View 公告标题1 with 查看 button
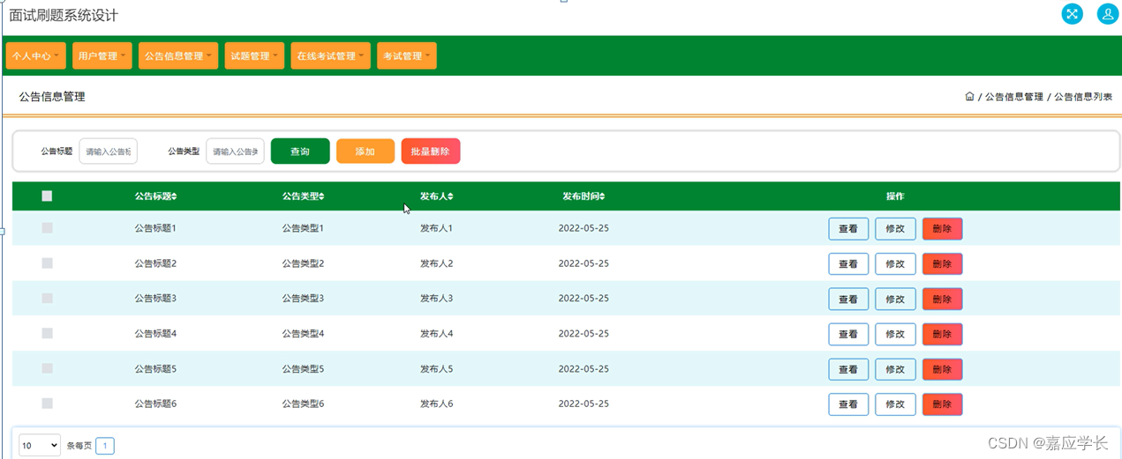The height and width of the screenshot is (459, 1122). (848, 229)
